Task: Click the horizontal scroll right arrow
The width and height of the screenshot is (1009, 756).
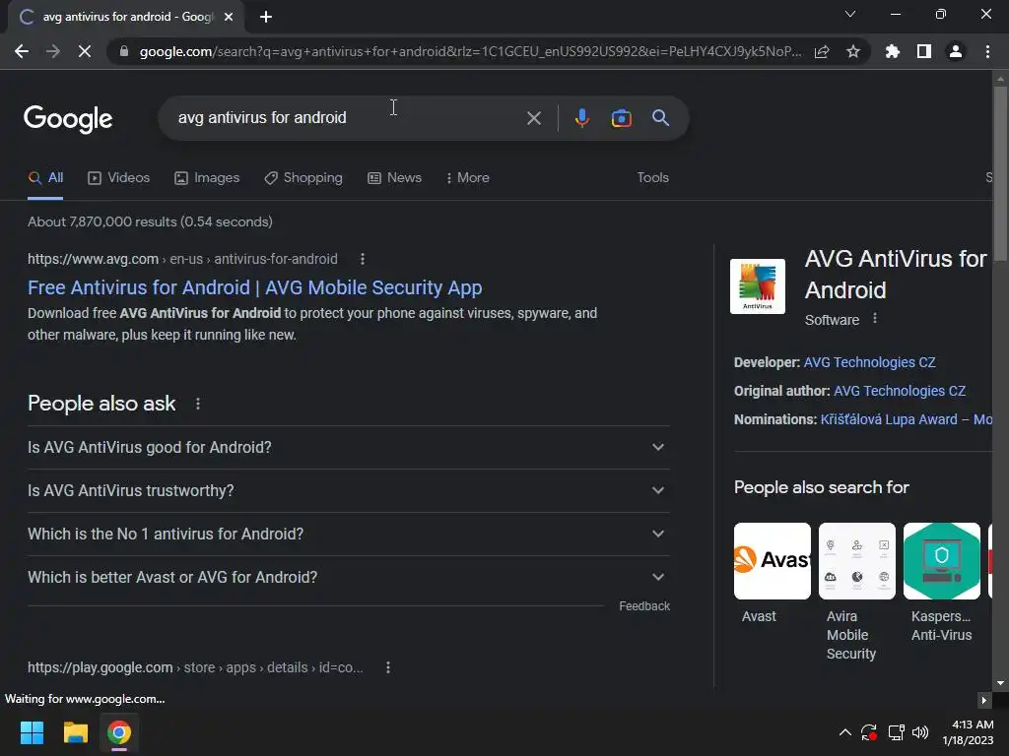Action: pos(984,700)
